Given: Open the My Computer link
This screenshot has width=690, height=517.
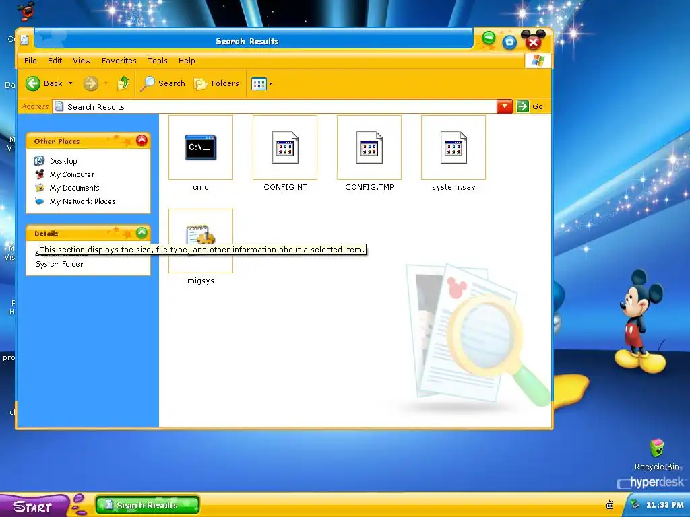Looking at the screenshot, I should pyautogui.click(x=72, y=174).
